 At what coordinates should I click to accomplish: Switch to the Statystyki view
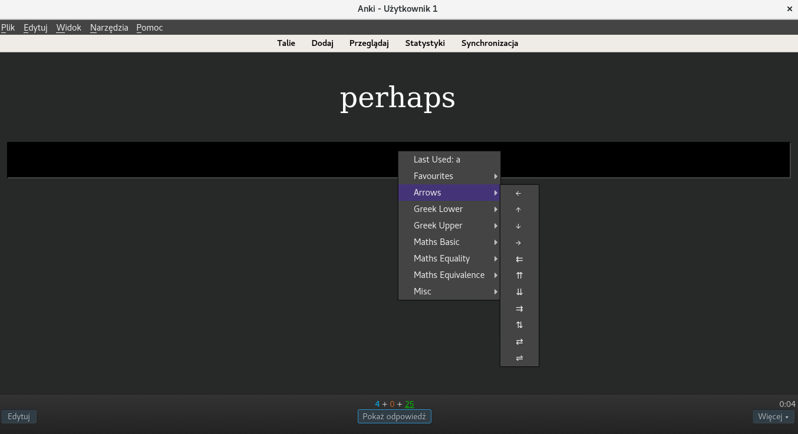(425, 42)
